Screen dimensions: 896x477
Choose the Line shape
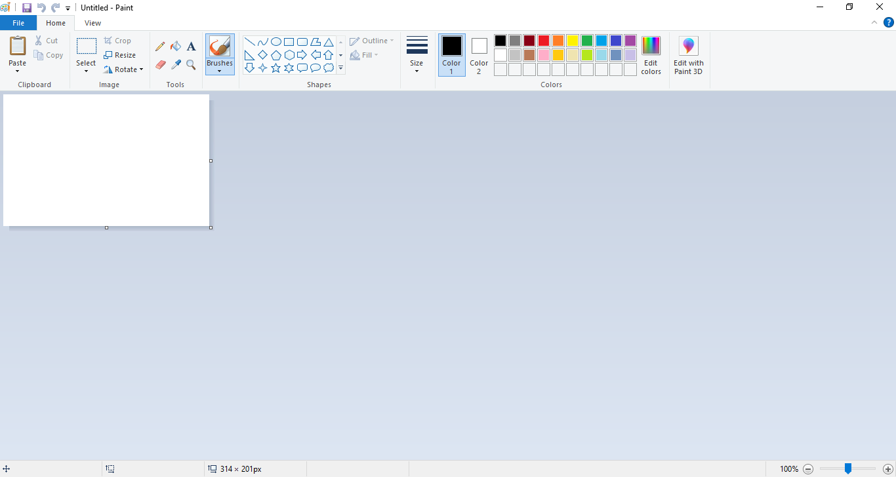(250, 42)
